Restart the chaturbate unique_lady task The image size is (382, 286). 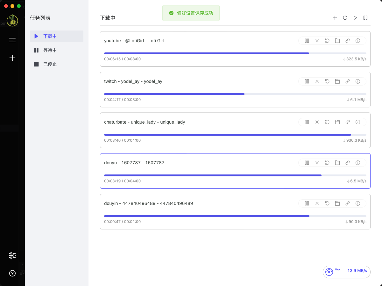pyautogui.click(x=327, y=122)
